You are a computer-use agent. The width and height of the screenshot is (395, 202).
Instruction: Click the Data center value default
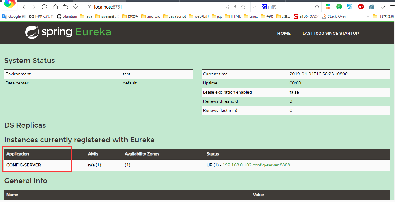point(130,83)
